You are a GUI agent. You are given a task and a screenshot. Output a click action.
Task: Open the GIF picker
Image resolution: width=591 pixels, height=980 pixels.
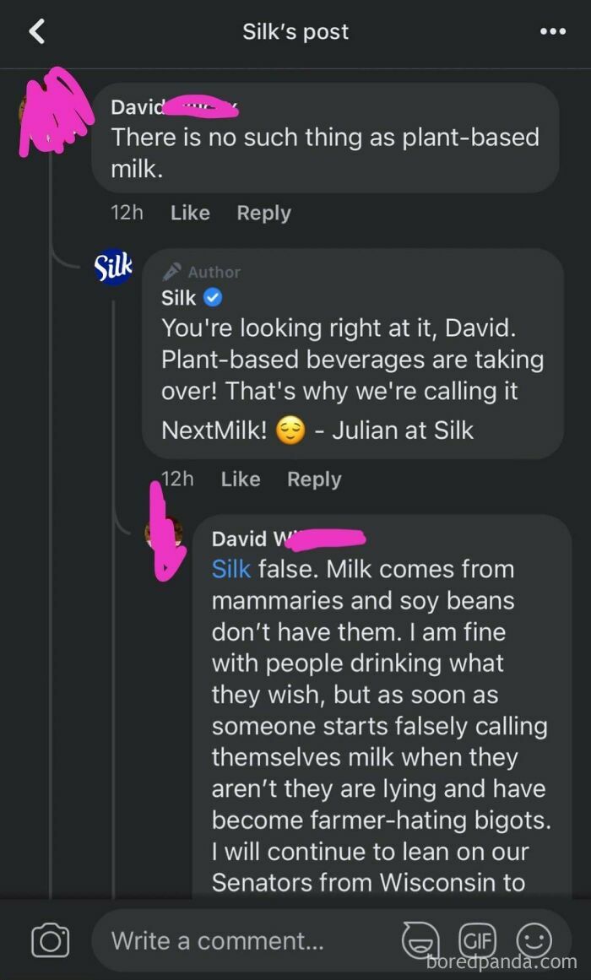click(x=477, y=940)
